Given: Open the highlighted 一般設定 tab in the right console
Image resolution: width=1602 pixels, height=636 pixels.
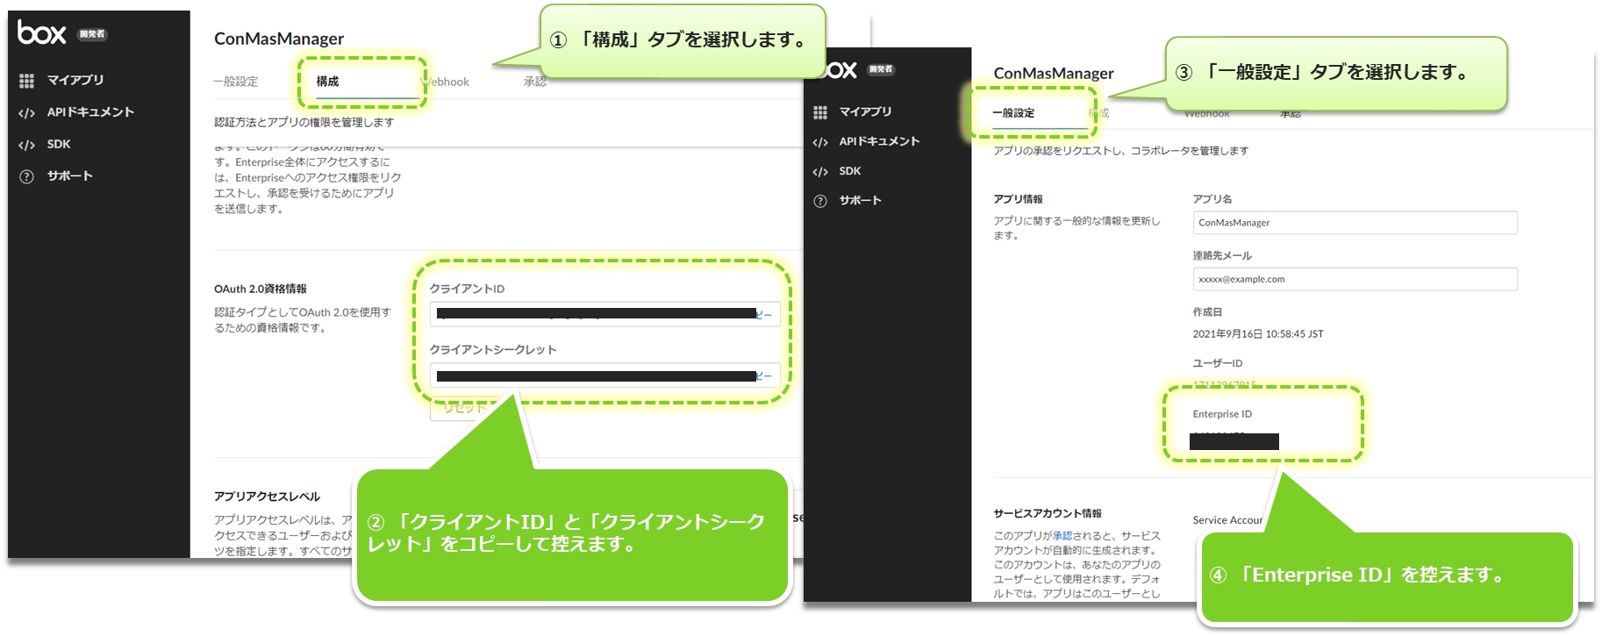Looking at the screenshot, I should [1013, 113].
